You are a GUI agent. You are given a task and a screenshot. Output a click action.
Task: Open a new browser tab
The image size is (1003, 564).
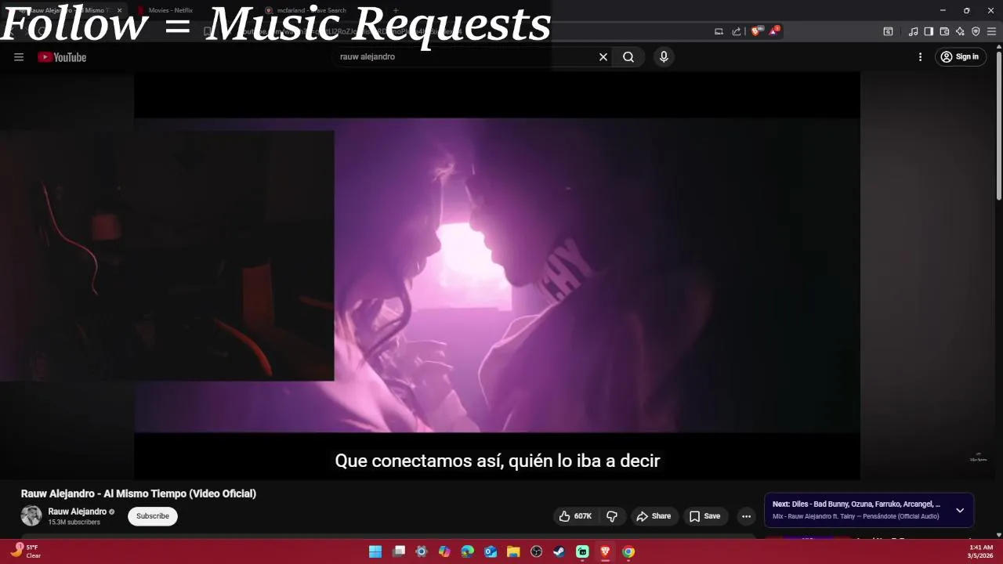pos(396,10)
